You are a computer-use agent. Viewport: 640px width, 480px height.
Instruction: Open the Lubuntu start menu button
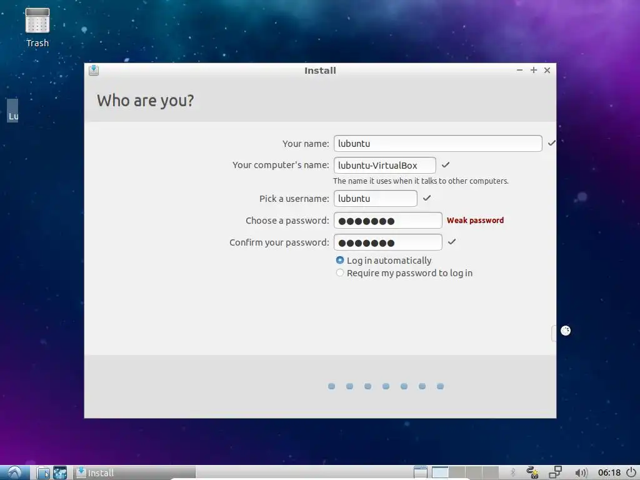pos(15,472)
